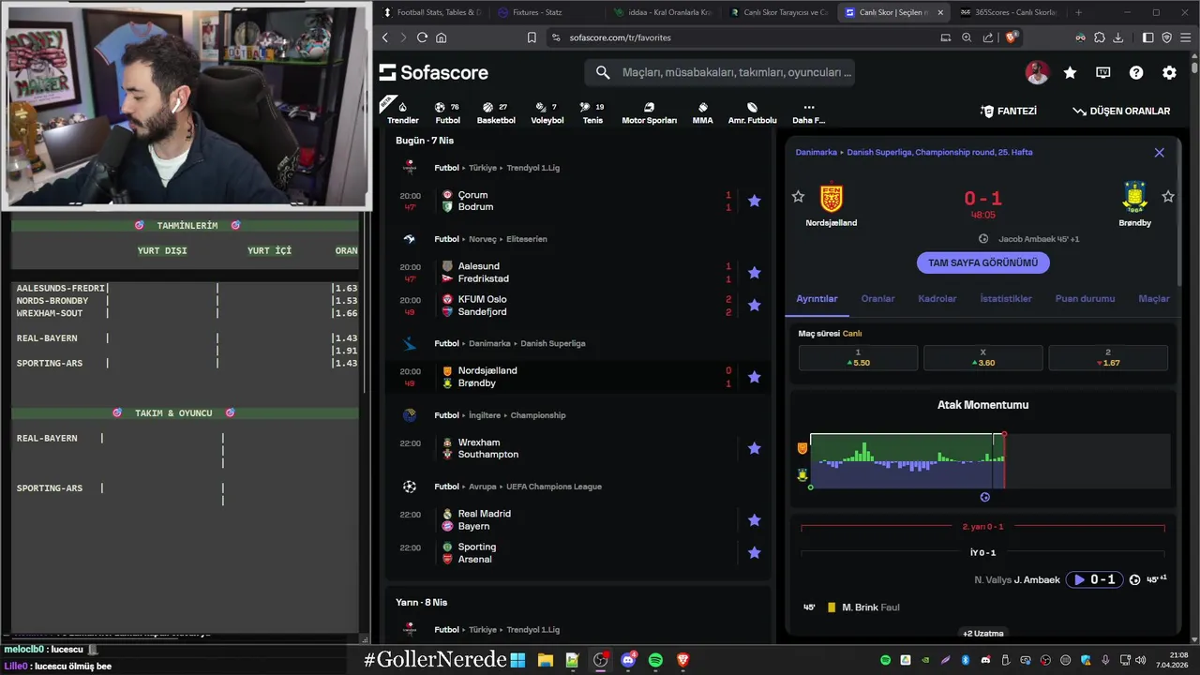Viewport: 1200px width, 675px height.
Task: Open Discord from the taskbar
Action: tap(628, 660)
